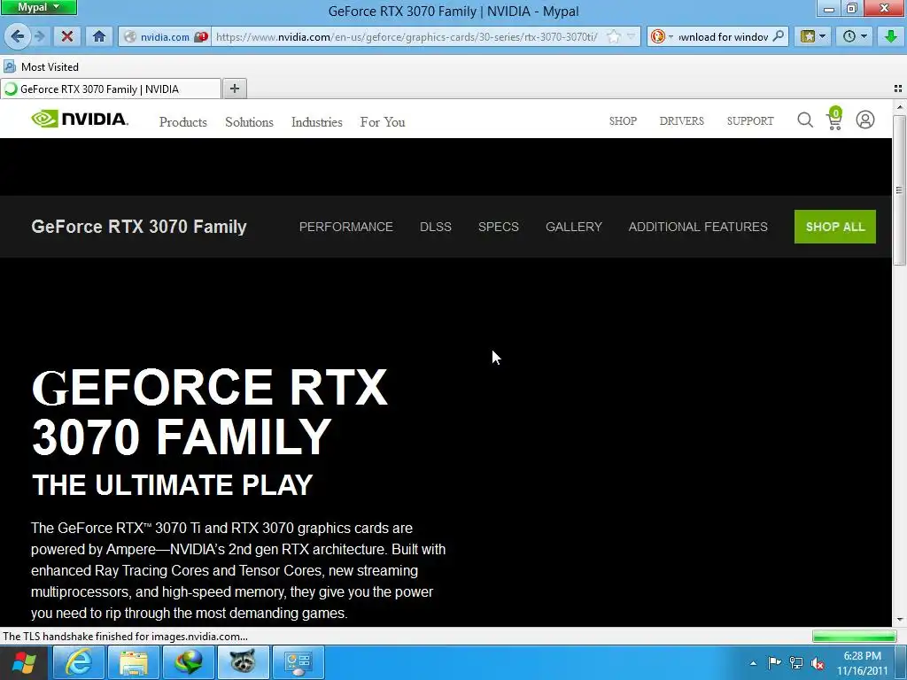Click in the search box field
Screen dimensions: 907x680
pyautogui.click(x=723, y=36)
